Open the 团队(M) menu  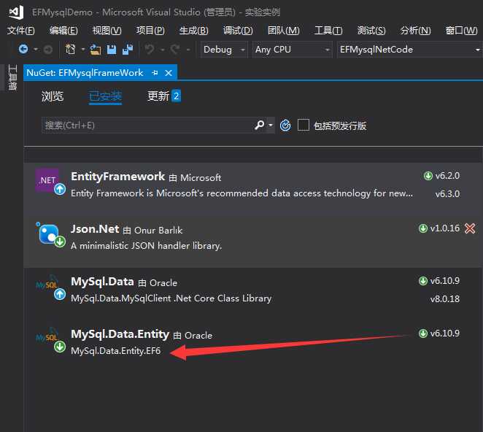[283, 31]
